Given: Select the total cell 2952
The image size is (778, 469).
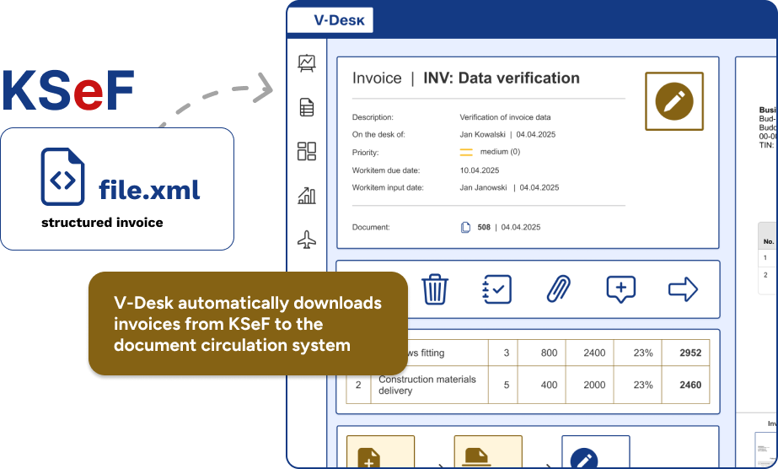Looking at the screenshot, I should point(686,353).
